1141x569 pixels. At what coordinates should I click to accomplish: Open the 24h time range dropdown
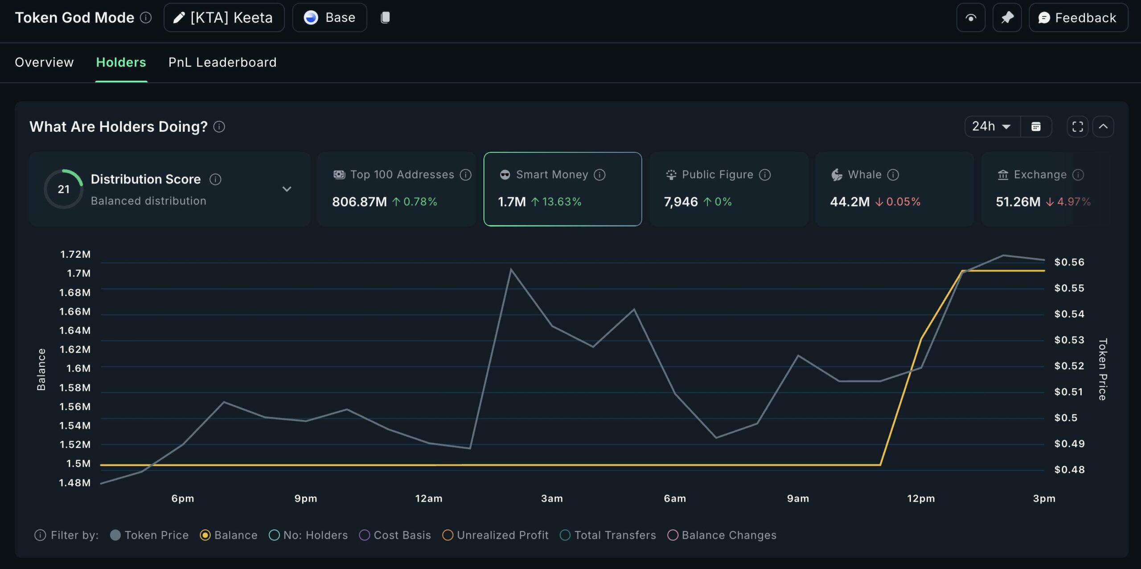coord(992,127)
